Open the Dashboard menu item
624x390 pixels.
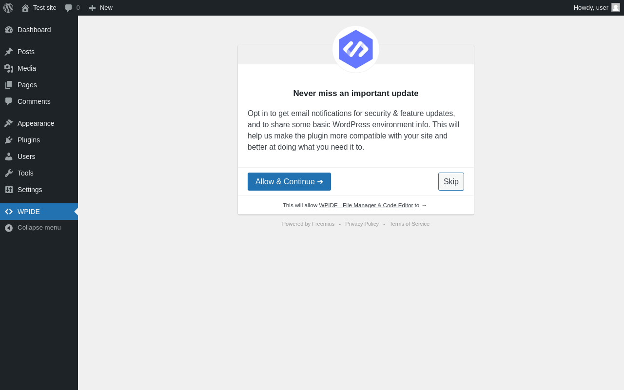coord(39,30)
